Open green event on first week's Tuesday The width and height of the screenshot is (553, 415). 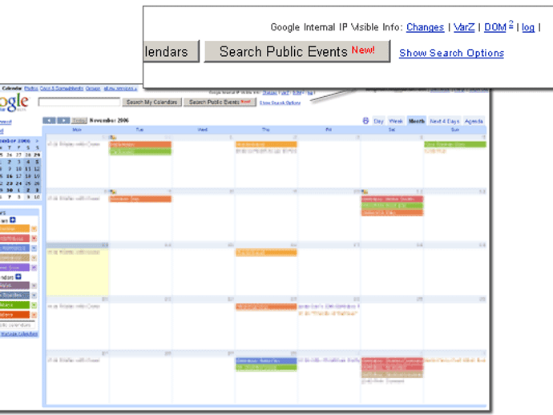[140, 151]
